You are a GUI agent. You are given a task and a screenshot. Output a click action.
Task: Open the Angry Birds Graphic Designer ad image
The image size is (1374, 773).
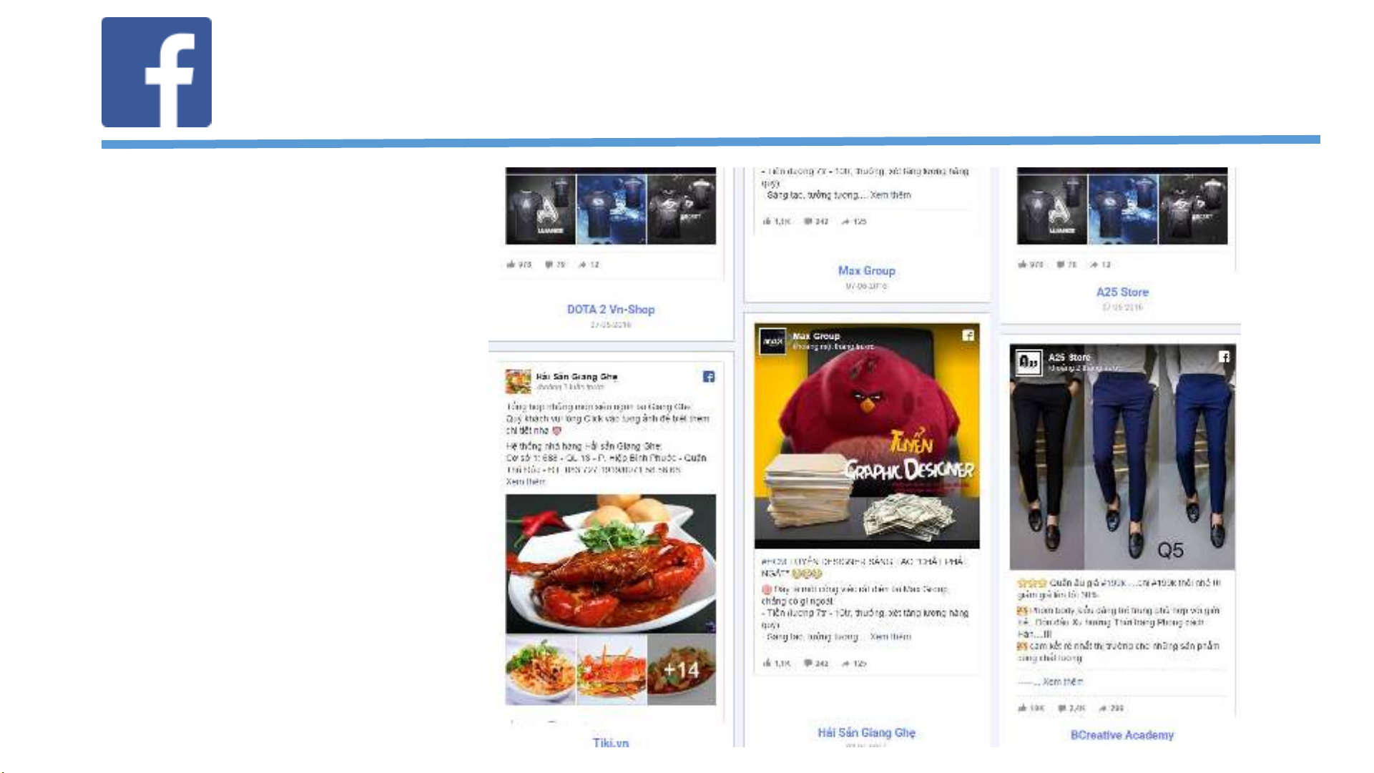click(x=867, y=436)
